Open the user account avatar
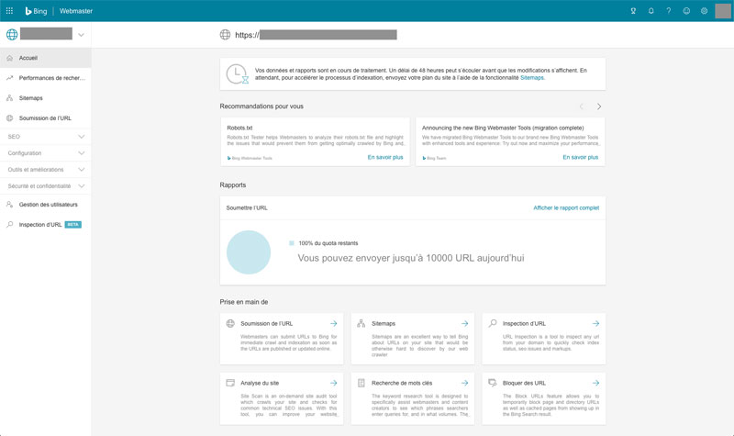This screenshot has width=734, height=436. [x=723, y=11]
